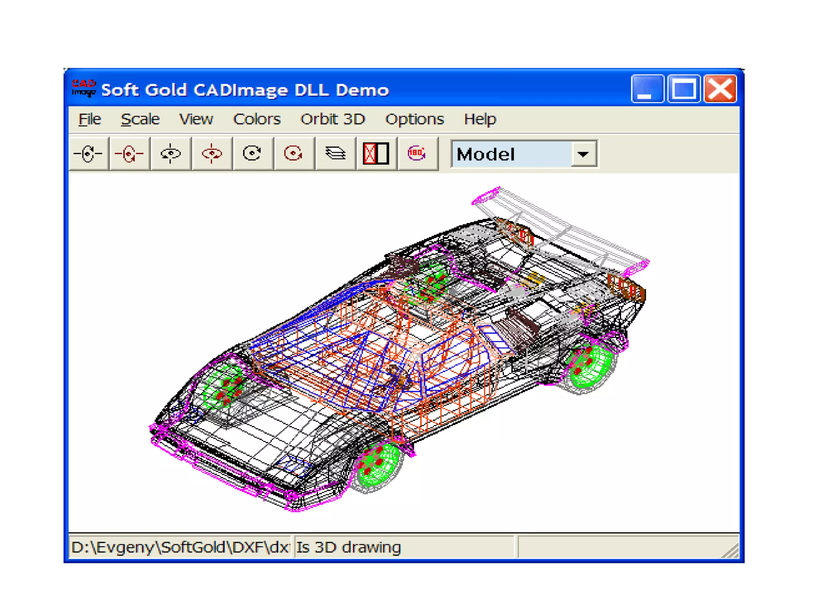This screenshot has width=817, height=613.
Task: Click the red rotate-around-Z-axis icon
Action: click(x=294, y=154)
